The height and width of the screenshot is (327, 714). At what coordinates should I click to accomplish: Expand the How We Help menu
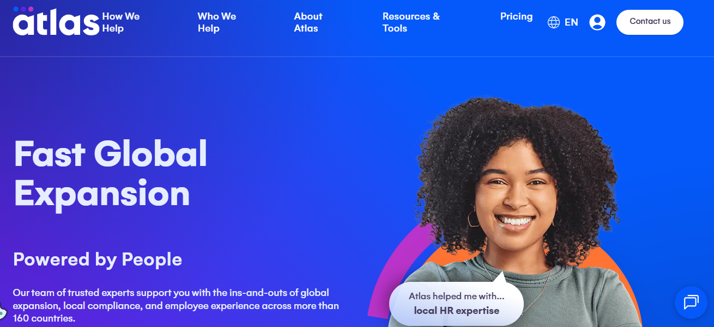[121, 22]
